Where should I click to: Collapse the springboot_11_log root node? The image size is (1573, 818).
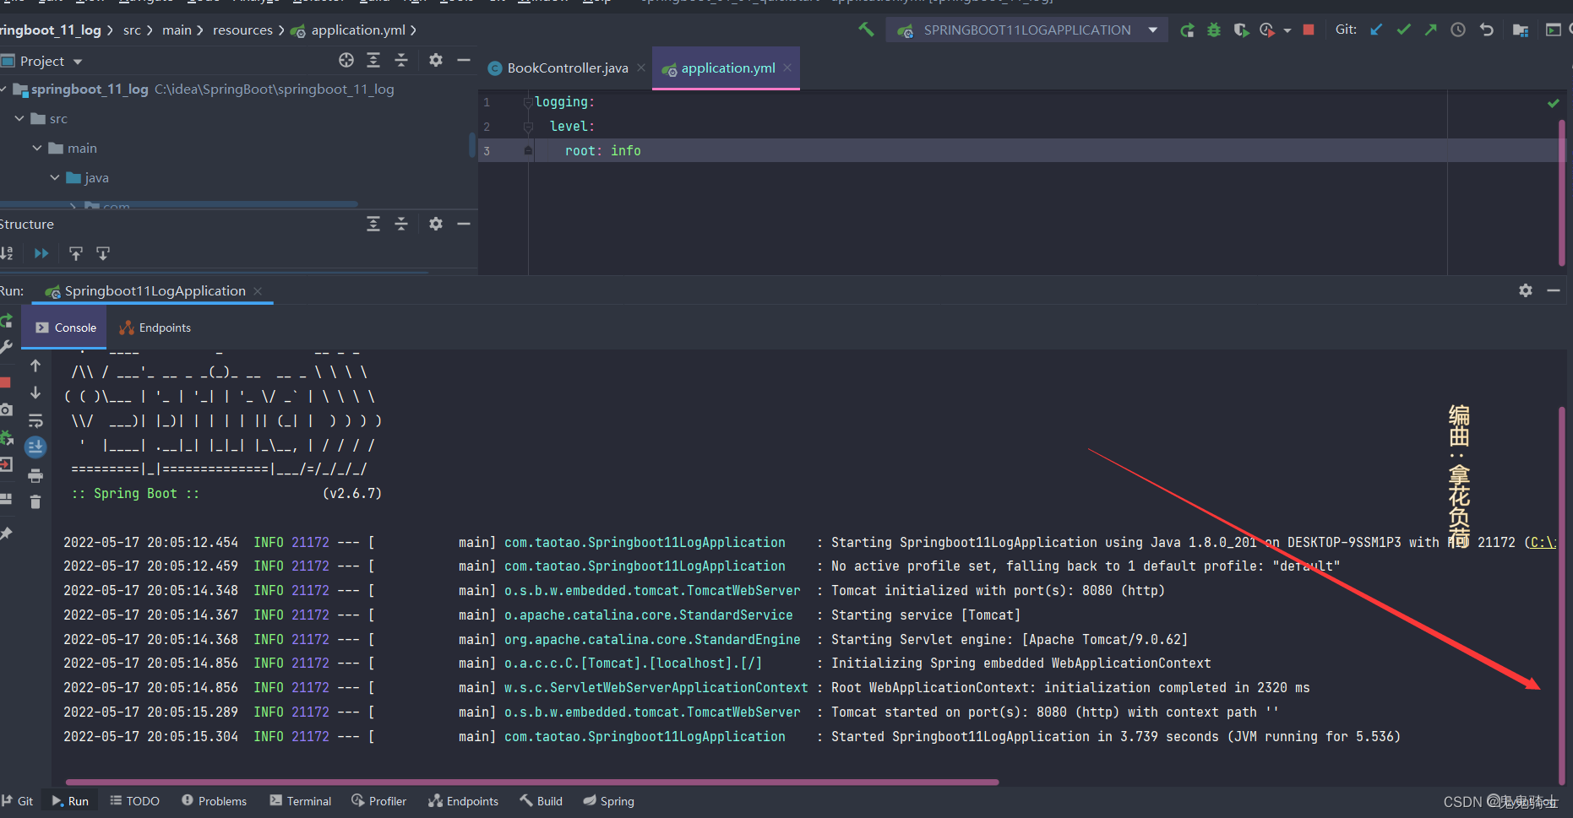3,89
